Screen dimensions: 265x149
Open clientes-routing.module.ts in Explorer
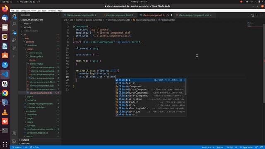coord(40,104)
